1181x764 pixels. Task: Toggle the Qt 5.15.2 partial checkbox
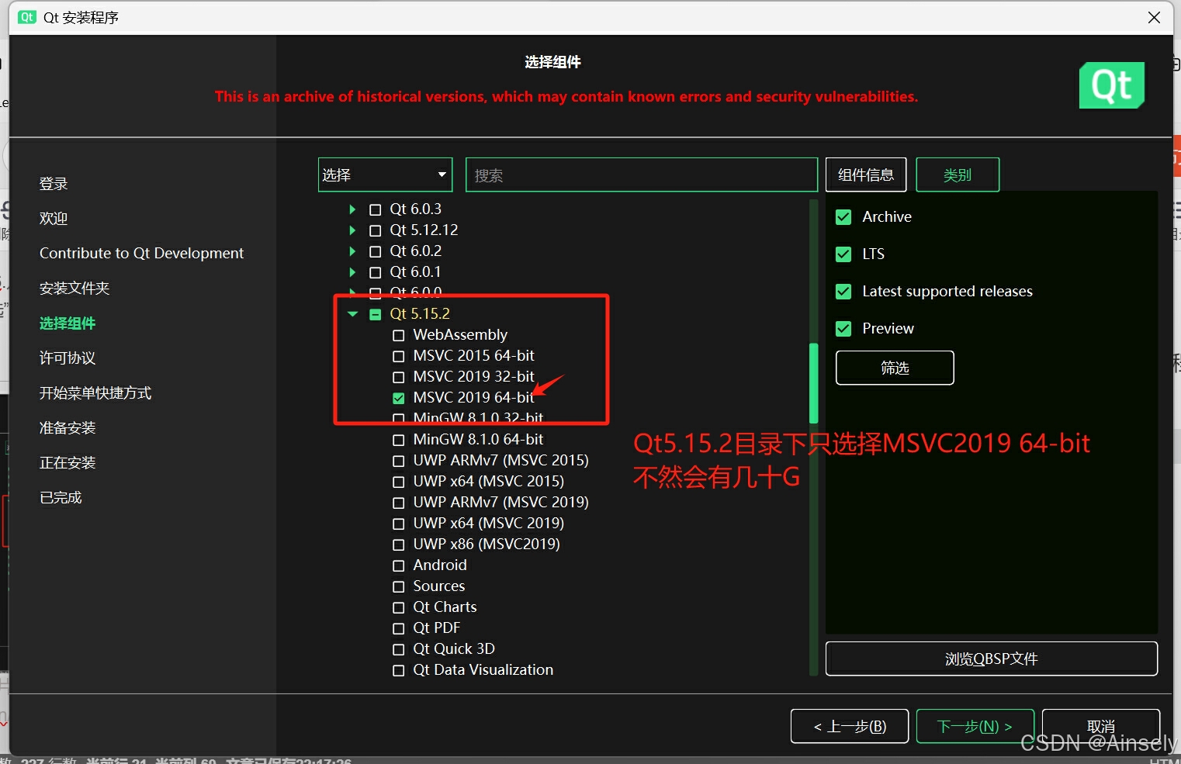point(376,314)
